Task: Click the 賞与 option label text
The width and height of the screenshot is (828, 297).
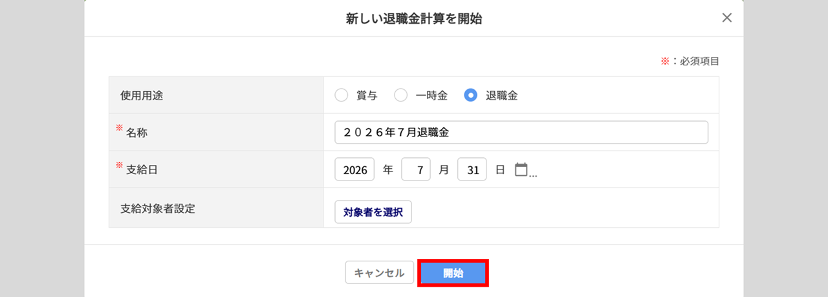Action: (x=367, y=96)
